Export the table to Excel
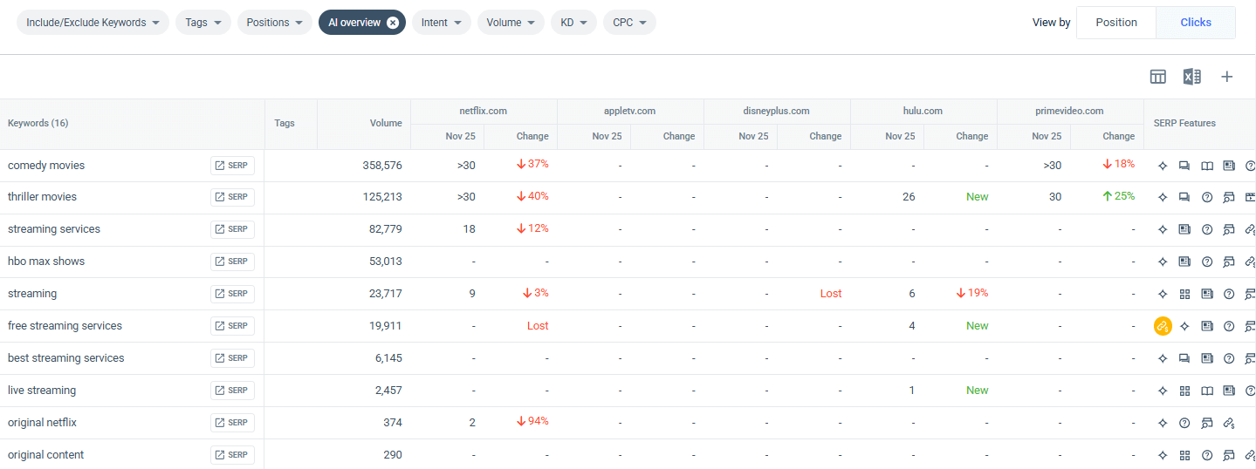 coord(1191,77)
